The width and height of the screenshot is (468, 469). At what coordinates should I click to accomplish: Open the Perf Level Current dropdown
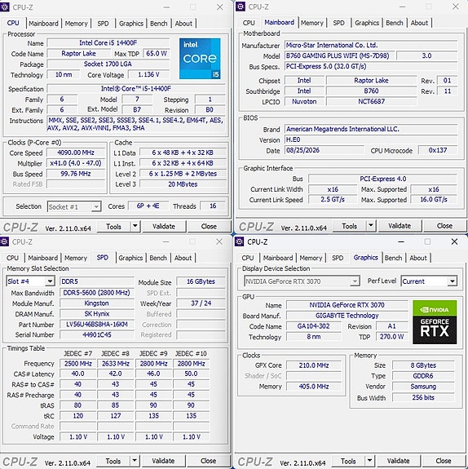pos(453,281)
